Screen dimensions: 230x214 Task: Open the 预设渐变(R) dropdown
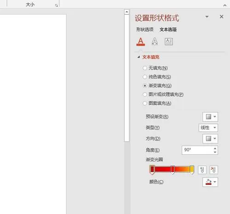(x=210, y=117)
